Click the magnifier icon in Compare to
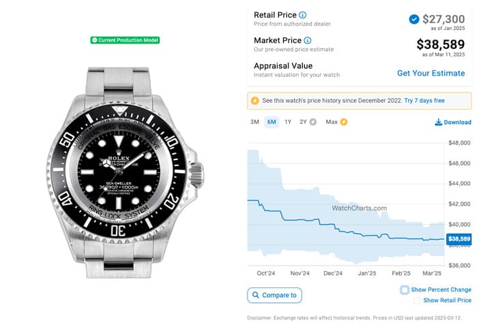The height and width of the screenshot is (329, 498). pos(255,295)
